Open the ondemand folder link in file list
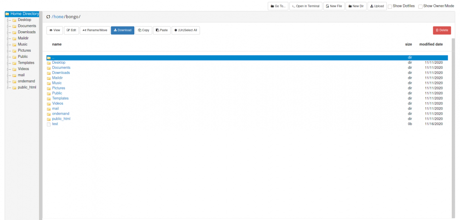 (60, 114)
